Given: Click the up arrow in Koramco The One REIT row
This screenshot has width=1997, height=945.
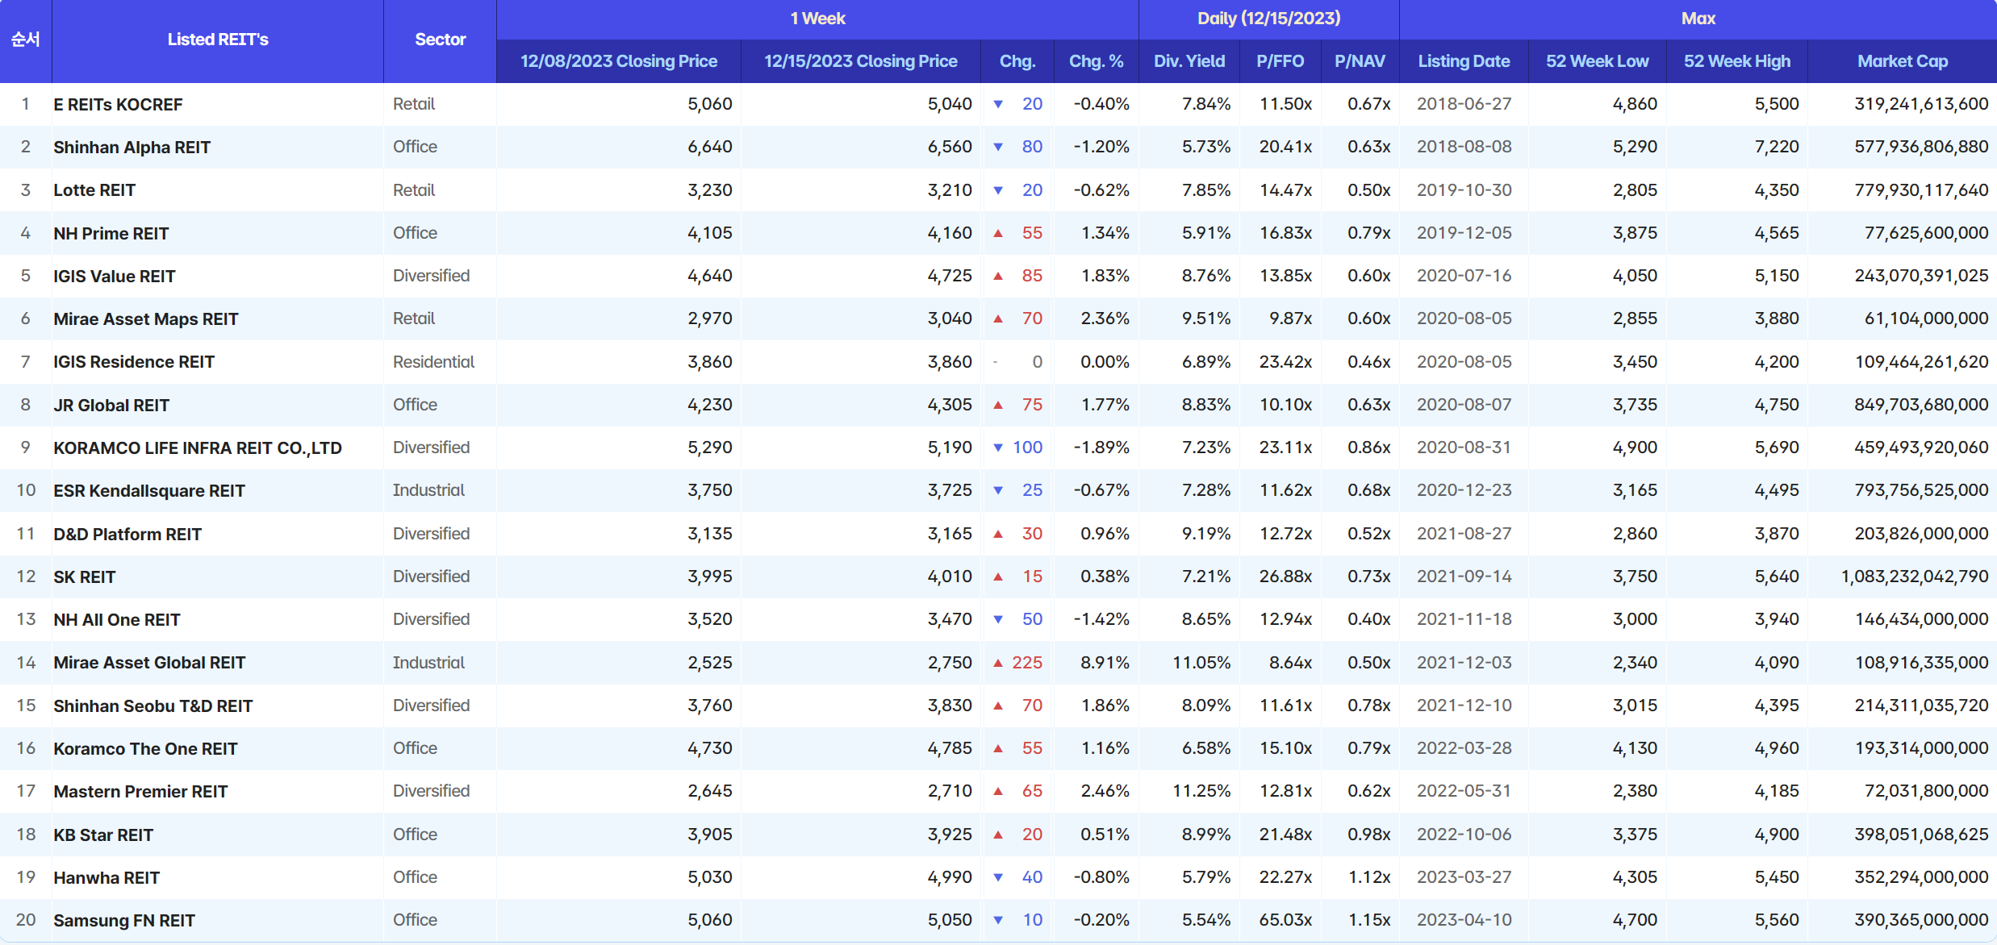Looking at the screenshot, I should tap(998, 748).
